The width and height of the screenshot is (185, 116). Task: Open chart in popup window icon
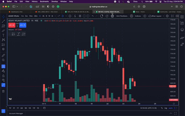point(107,16)
